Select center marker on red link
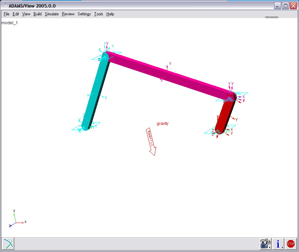This screenshot has width=299, height=252. (x=227, y=116)
